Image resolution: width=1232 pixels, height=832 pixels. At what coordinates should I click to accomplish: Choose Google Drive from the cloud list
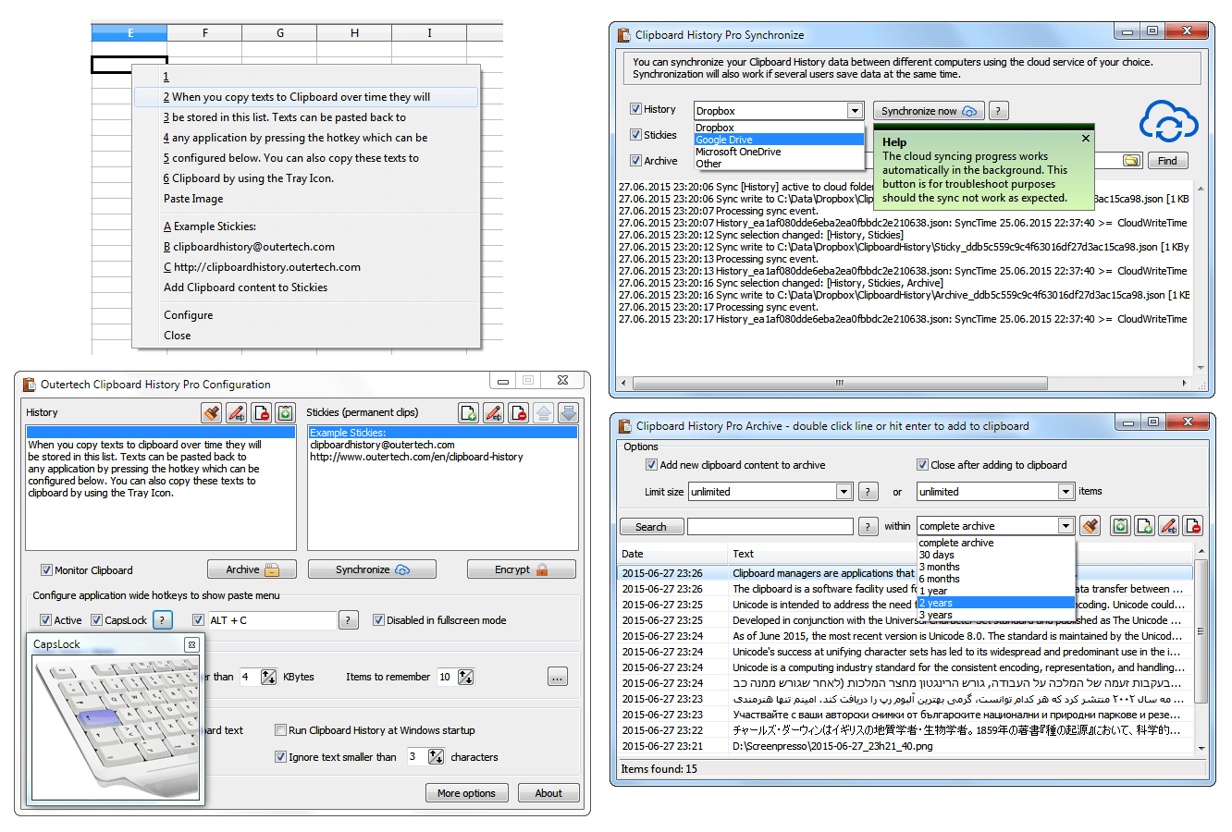[x=779, y=140]
